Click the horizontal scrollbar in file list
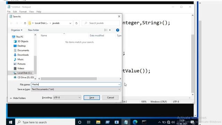 (x=69, y=79)
